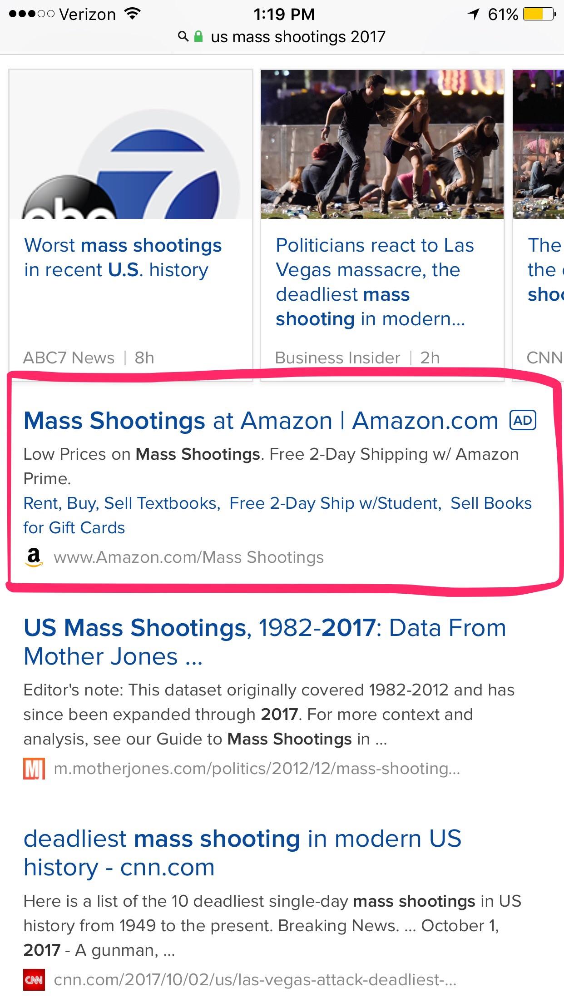This screenshot has width=564, height=1003.
Task: Tap the Amazon logo favicon
Action: click(x=34, y=557)
